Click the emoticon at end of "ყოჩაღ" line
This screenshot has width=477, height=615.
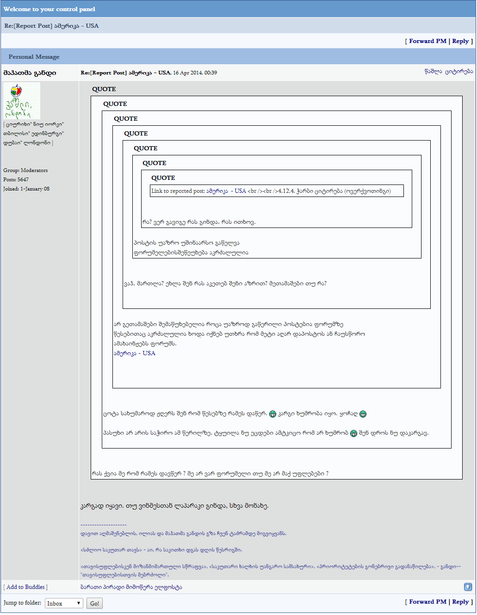tap(364, 414)
